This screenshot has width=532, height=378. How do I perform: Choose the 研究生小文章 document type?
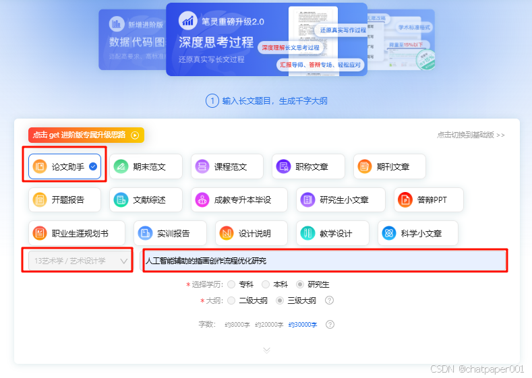click(x=341, y=199)
